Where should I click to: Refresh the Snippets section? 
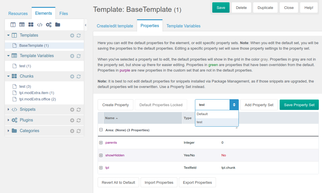(79, 110)
